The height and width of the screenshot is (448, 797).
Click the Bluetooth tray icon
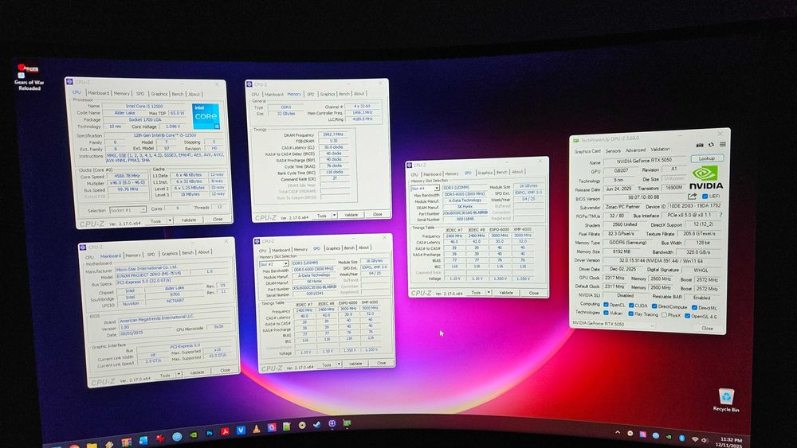(682, 438)
